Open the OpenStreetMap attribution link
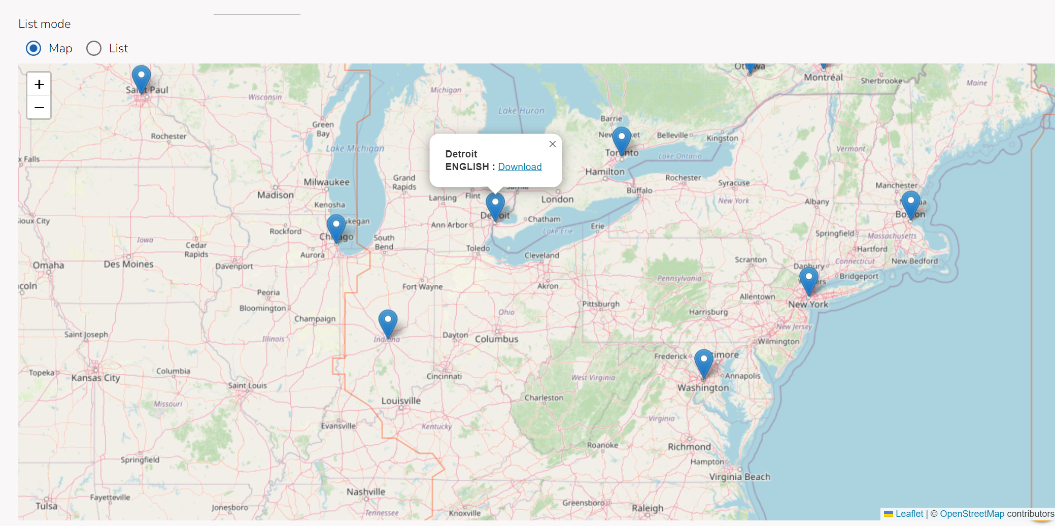This screenshot has width=1055, height=526. pyautogui.click(x=972, y=514)
